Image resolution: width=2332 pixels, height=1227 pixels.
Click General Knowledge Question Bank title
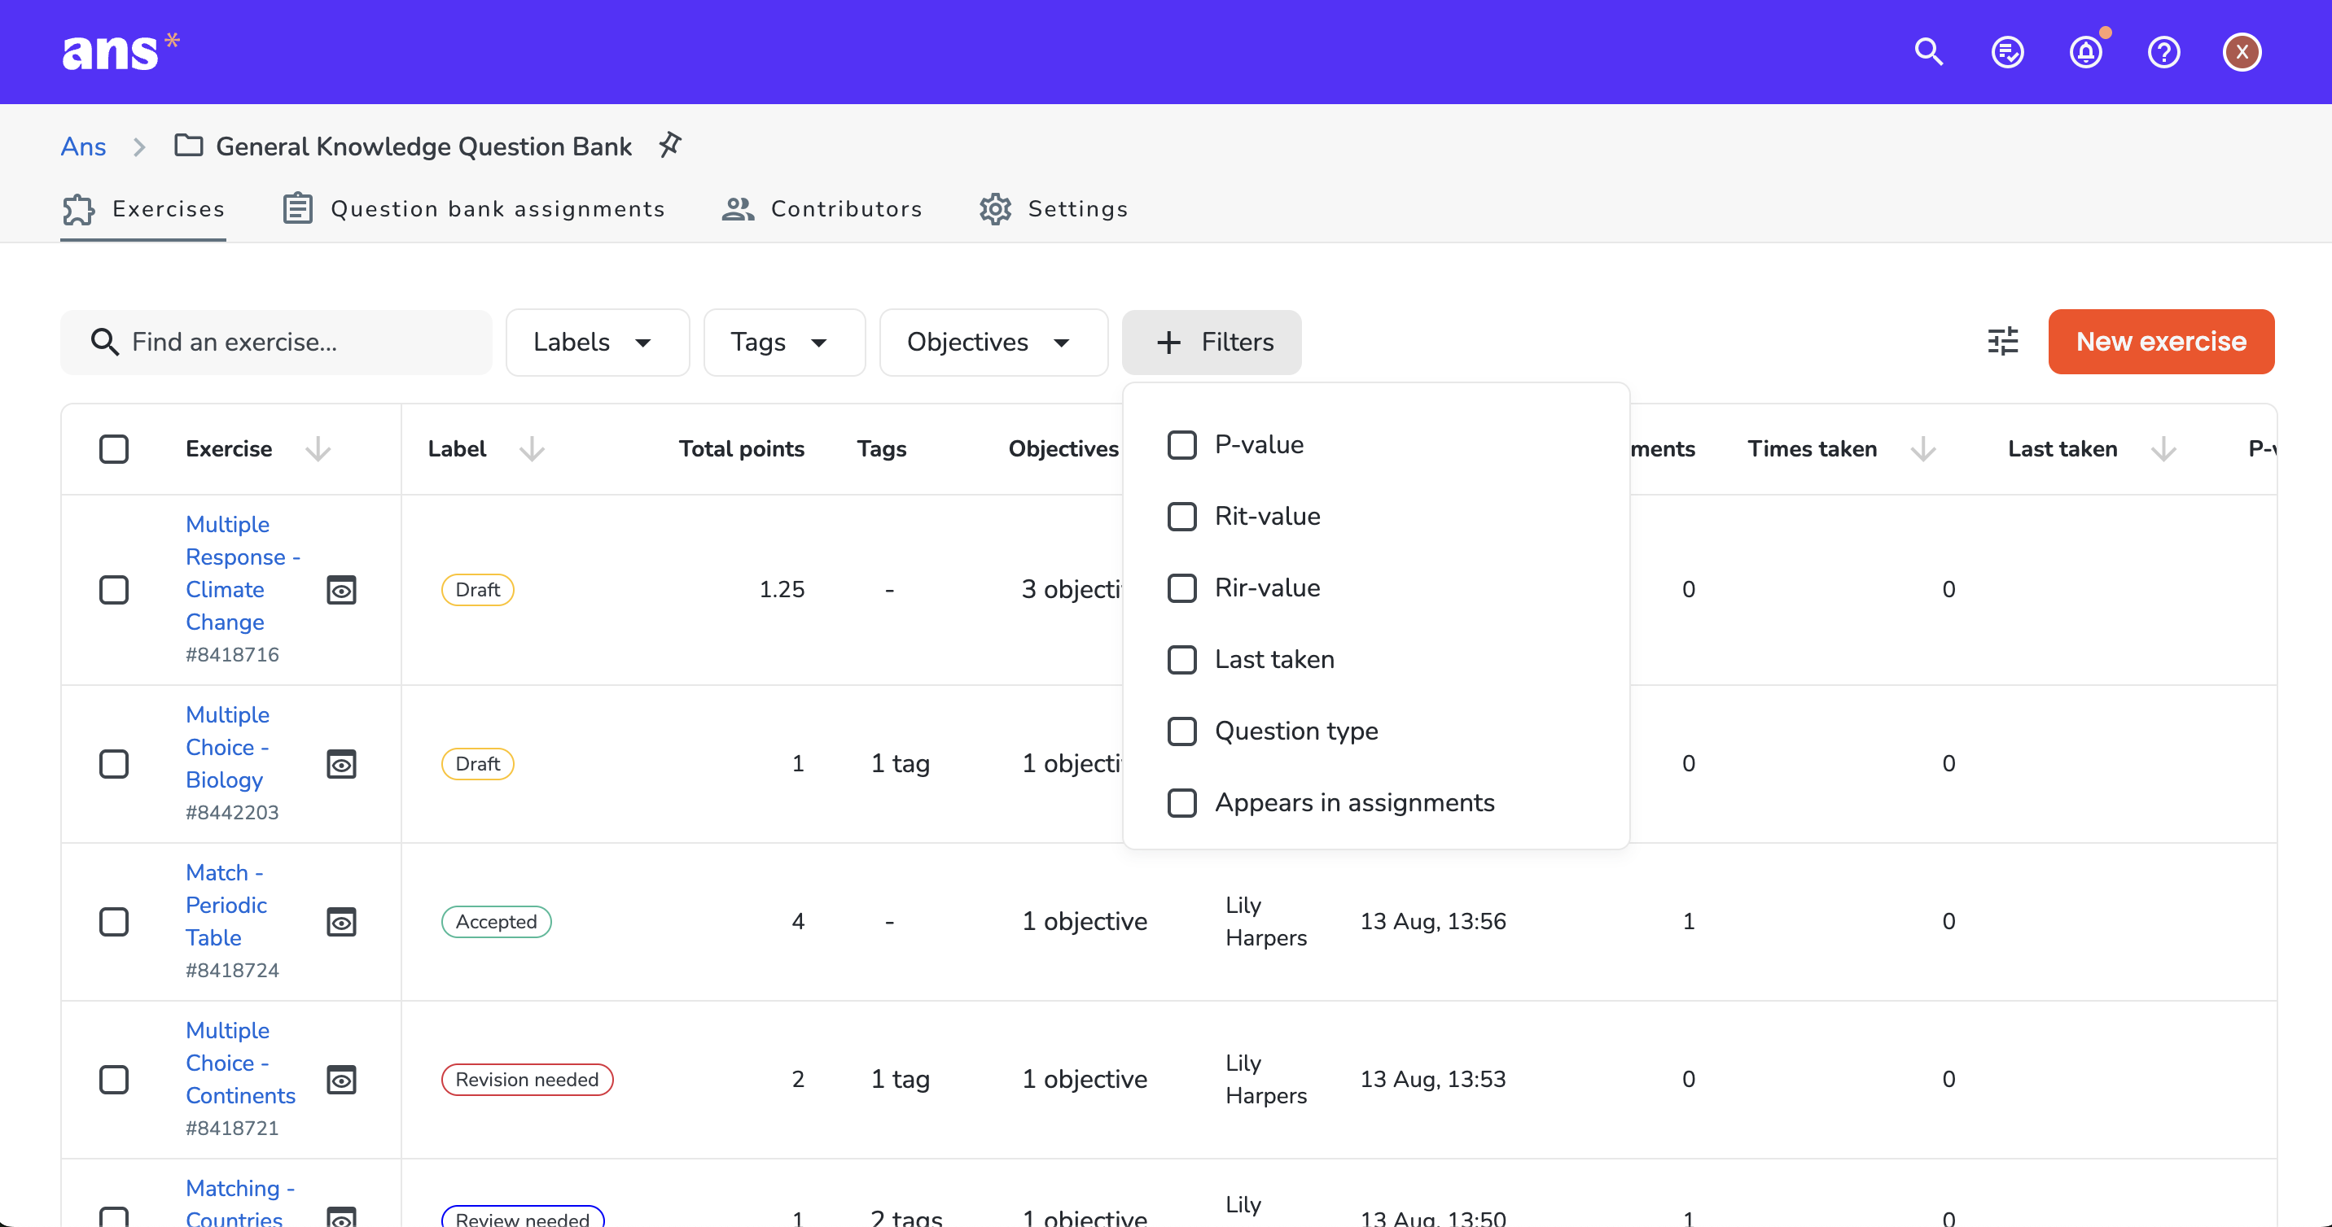(x=423, y=146)
